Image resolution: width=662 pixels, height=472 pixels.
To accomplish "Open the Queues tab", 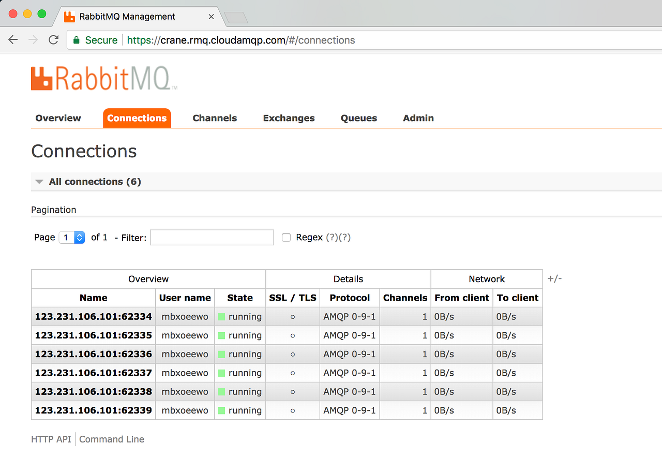I will tap(358, 118).
